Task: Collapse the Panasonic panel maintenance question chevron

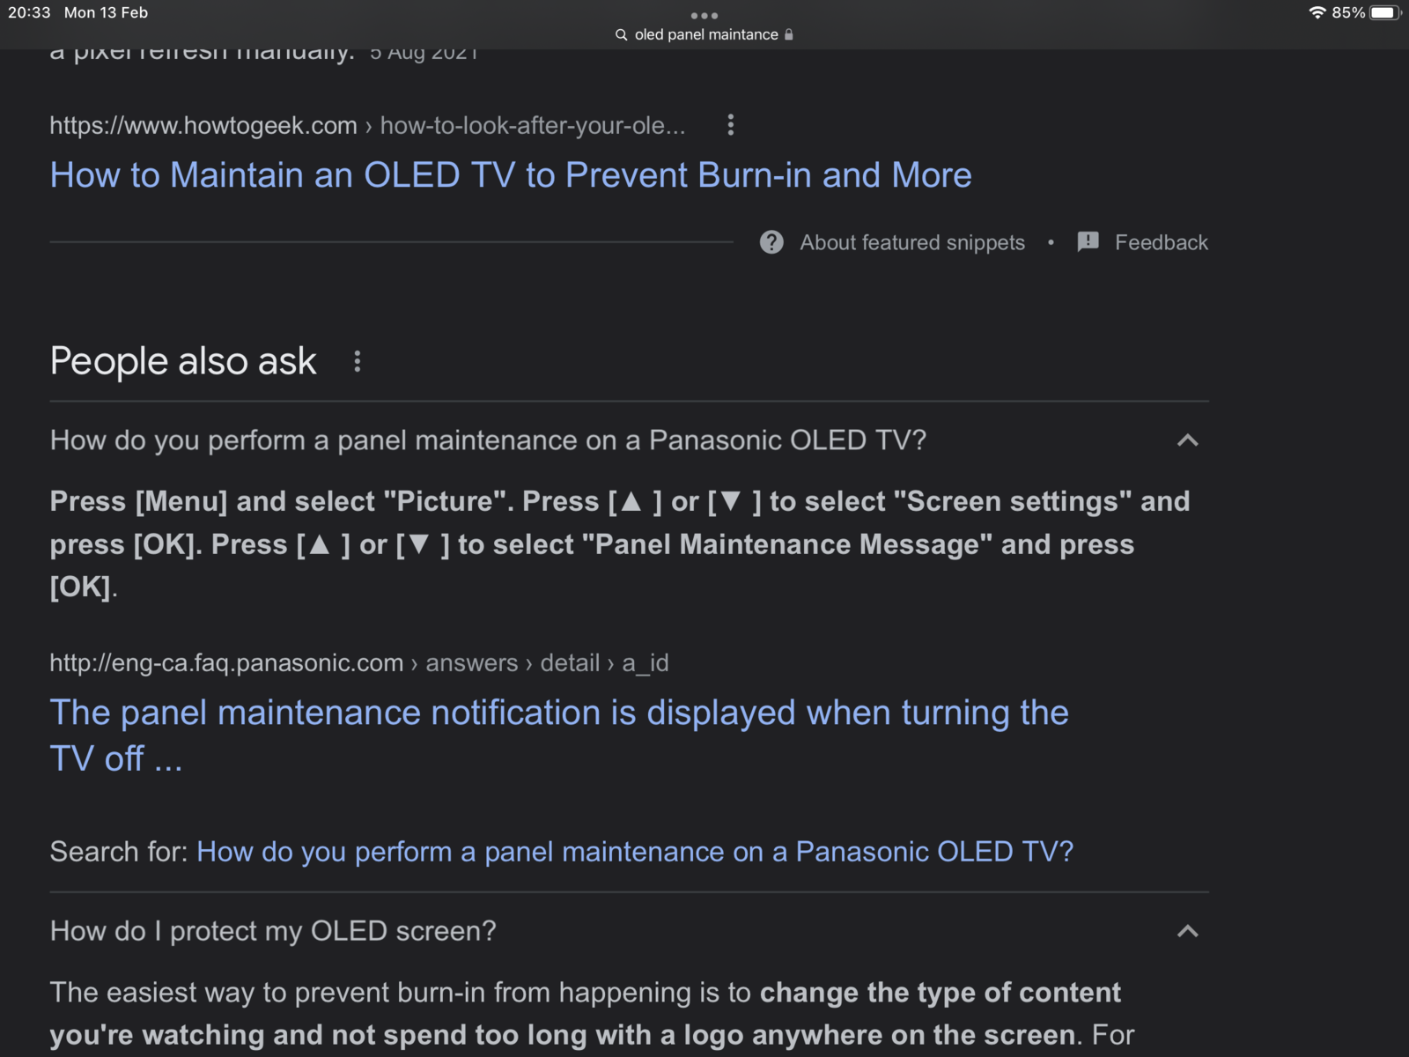Action: pyautogui.click(x=1187, y=440)
